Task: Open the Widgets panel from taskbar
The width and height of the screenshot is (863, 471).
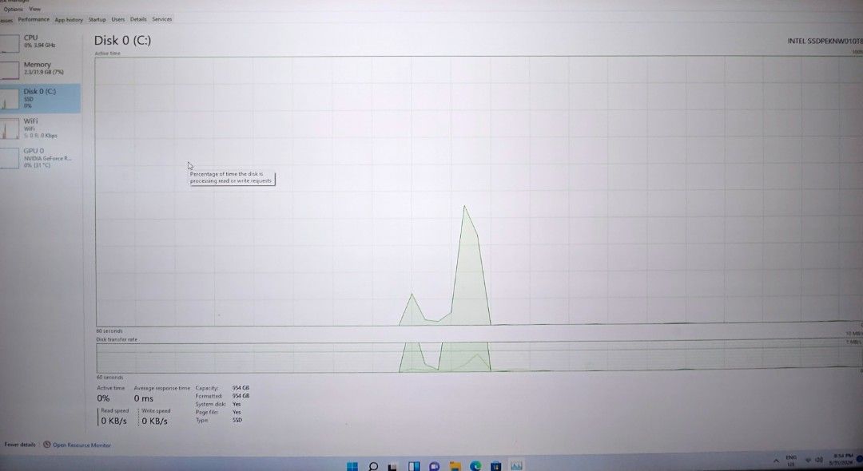Action: (x=414, y=466)
